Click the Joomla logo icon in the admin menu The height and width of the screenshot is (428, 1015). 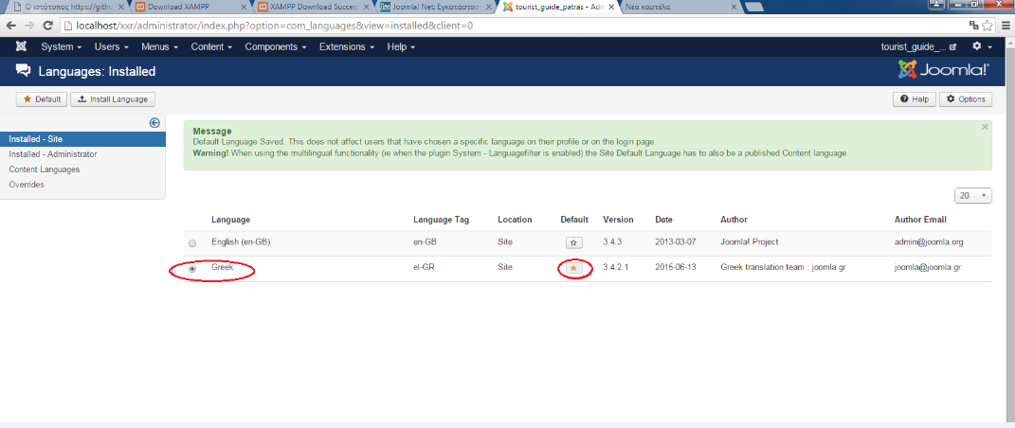(x=22, y=46)
